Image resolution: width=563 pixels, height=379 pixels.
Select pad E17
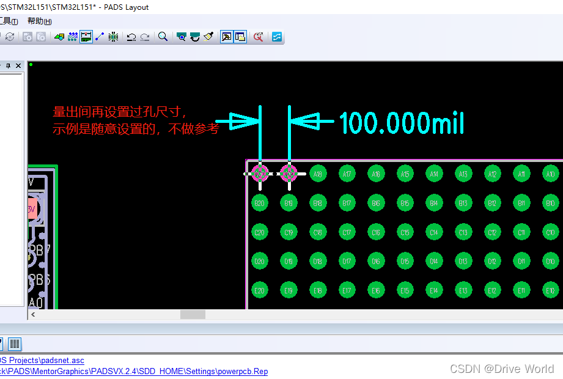click(347, 290)
